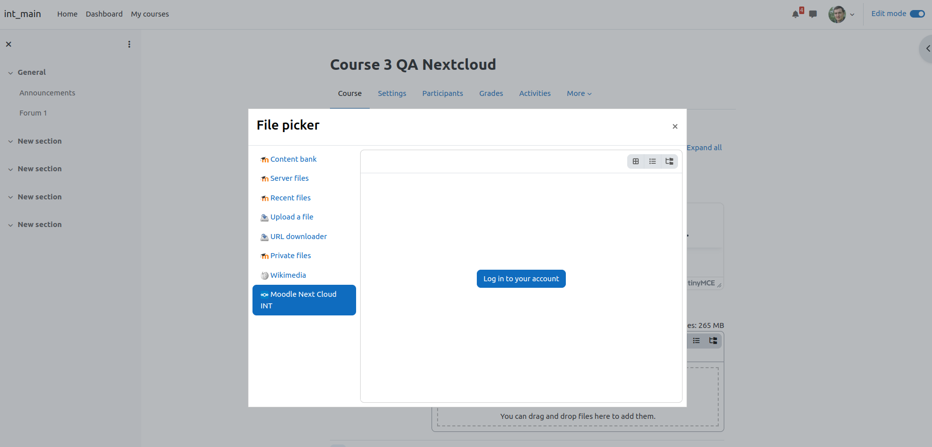Go to Home in top navigation
Screen dimensions: 932x447
67,14
